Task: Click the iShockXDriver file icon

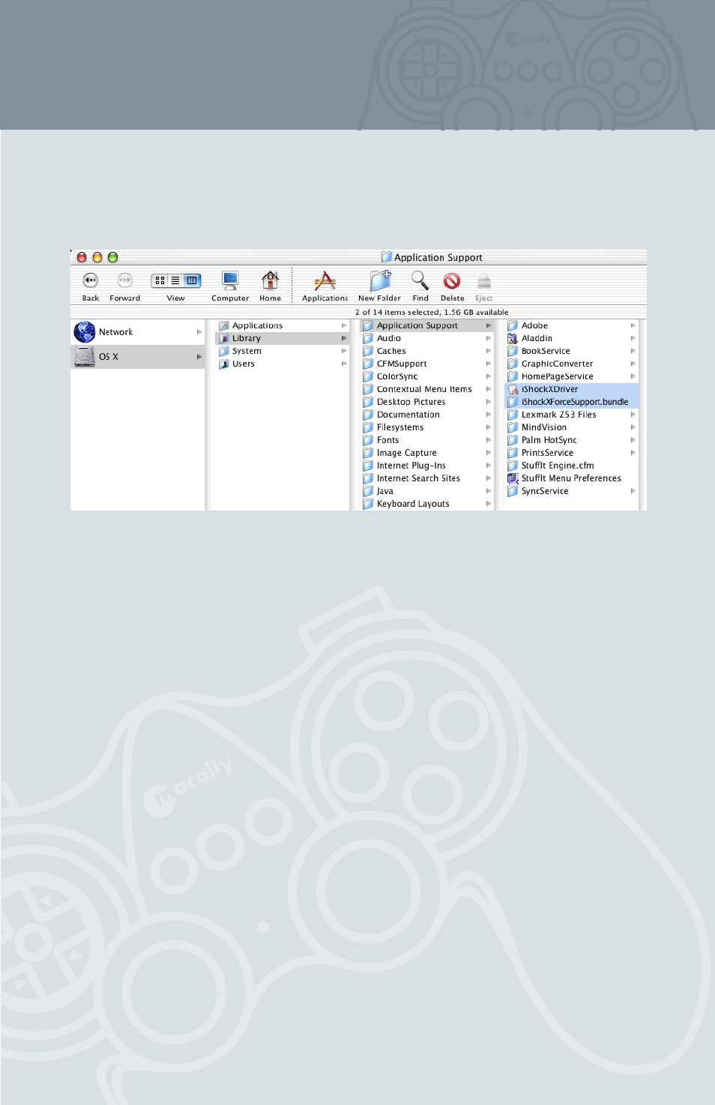Action: (513, 389)
